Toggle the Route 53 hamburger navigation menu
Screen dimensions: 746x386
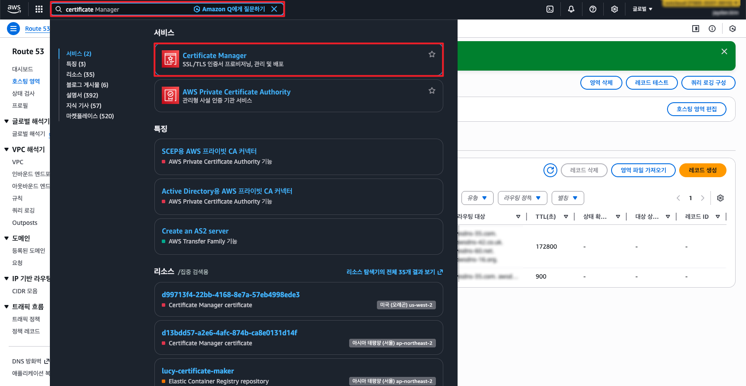(13, 29)
